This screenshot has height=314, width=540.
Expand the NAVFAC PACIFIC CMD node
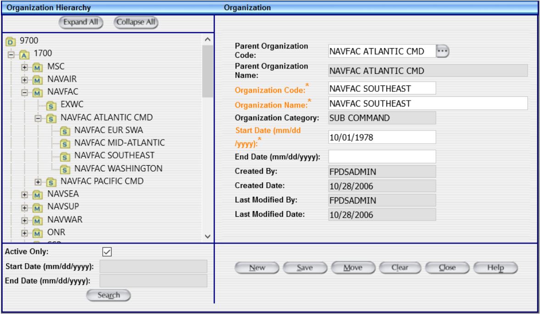38,182
